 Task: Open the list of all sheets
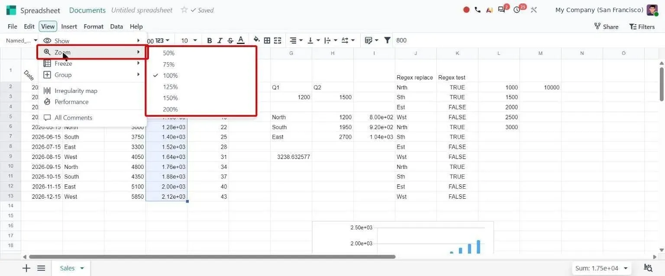click(x=41, y=268)
